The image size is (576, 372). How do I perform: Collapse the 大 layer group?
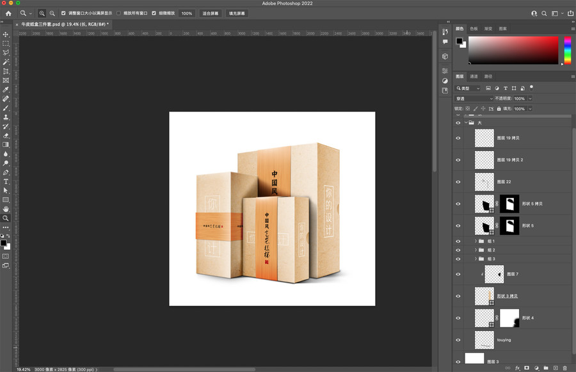[466, 123]
